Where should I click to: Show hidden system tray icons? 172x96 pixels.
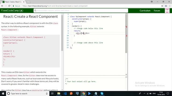(144, 94)
